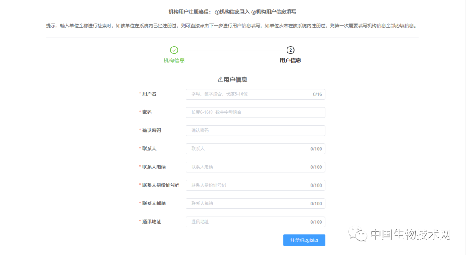The height and width of the screenshot is (255, 466).
Task: Click the 0/16 counter in username field
Action: click(317, 94)
